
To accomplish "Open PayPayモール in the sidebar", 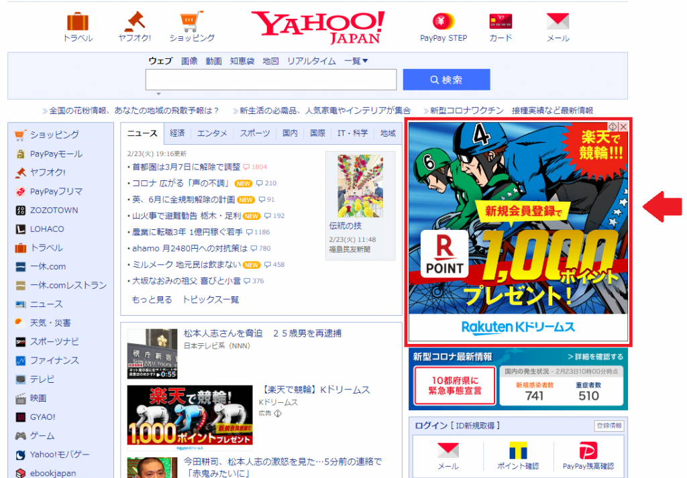I will tap(56, 154).
